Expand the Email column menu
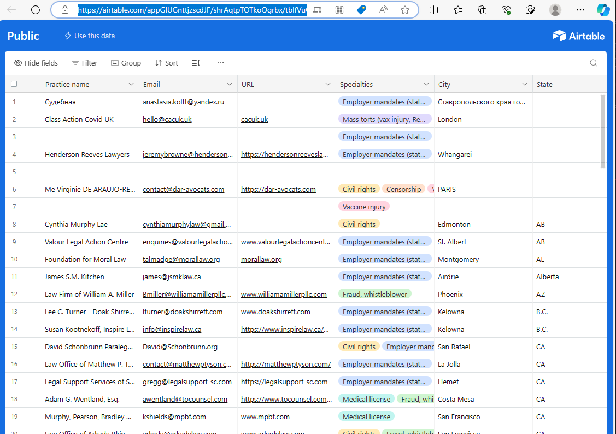 pyautogui.click(x=230, y=84)
